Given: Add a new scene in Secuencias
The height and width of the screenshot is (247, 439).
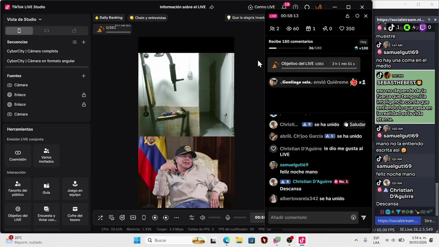Looking at the screenshot, I should point(84,42).
